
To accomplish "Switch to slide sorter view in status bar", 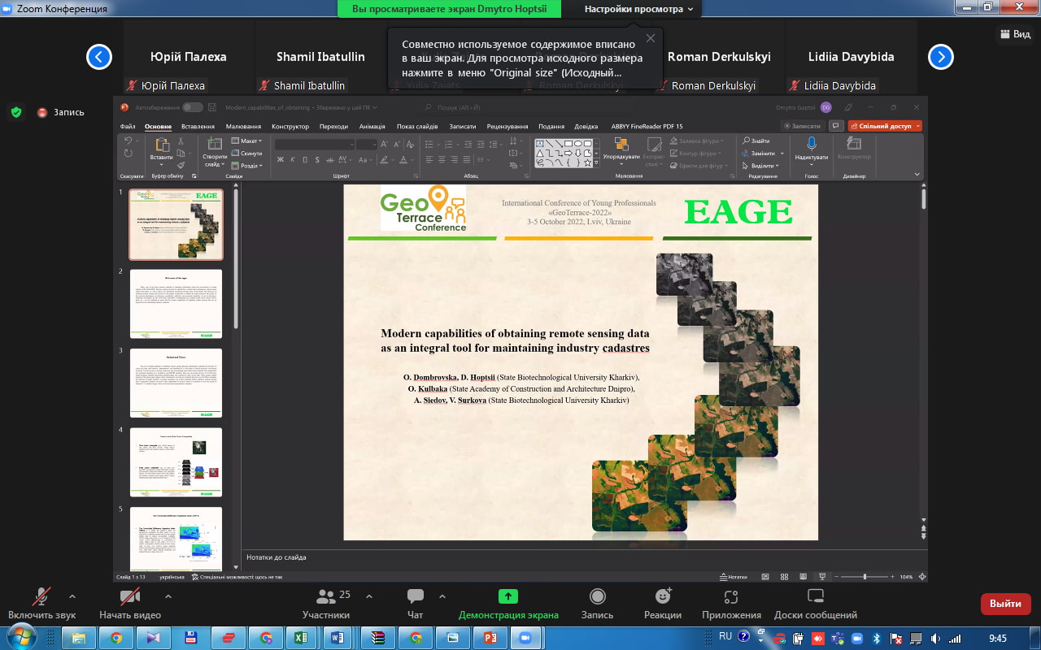I will click(784, 577).
